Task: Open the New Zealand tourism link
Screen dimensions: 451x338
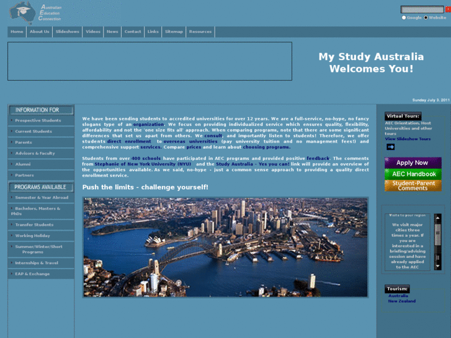Action: 401,301
